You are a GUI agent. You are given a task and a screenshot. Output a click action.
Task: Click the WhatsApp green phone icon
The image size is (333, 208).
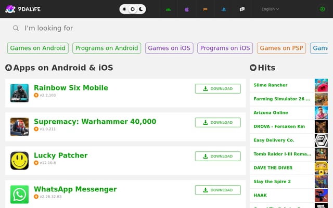pos(20,194)
